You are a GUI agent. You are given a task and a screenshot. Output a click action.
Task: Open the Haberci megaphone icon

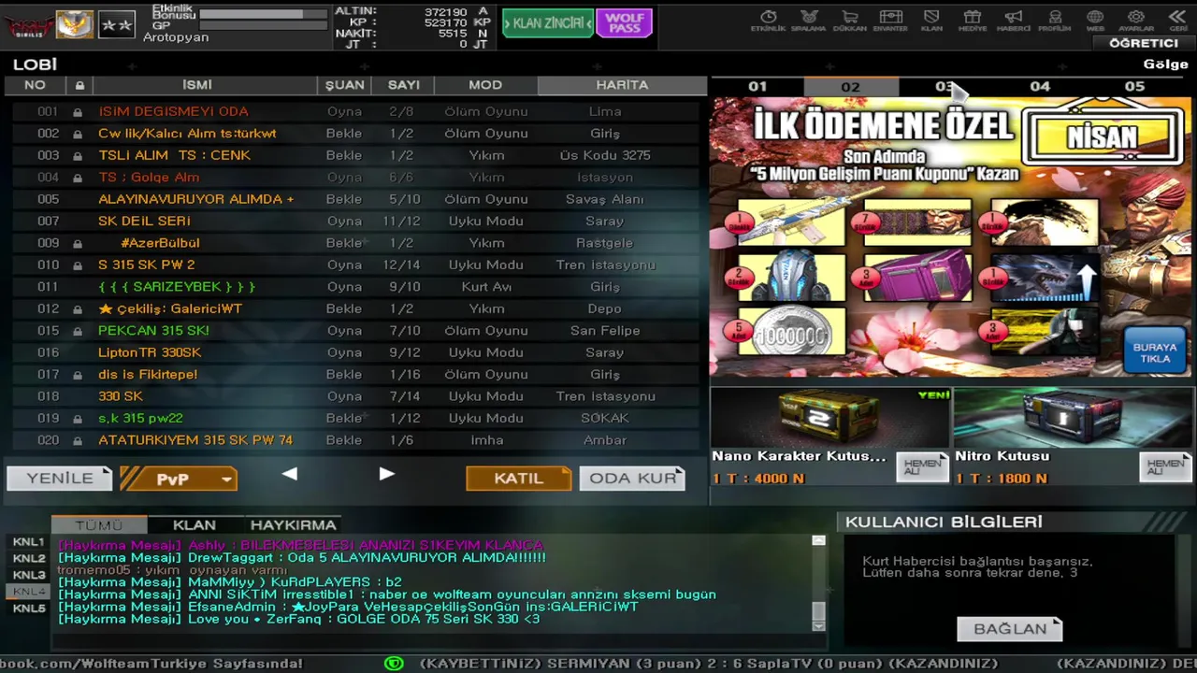[1014, 21]
